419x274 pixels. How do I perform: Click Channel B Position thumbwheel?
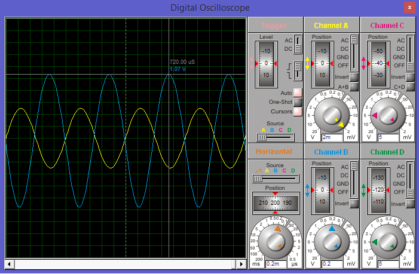click(x=322, y=190)
